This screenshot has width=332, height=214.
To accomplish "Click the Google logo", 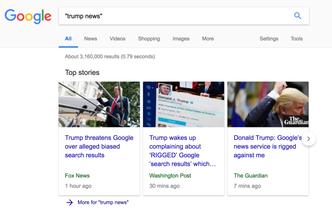I will [28, 16].
